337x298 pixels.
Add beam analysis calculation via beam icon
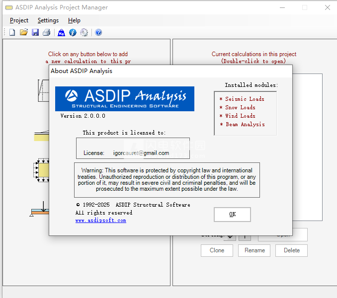pos(39,209)
